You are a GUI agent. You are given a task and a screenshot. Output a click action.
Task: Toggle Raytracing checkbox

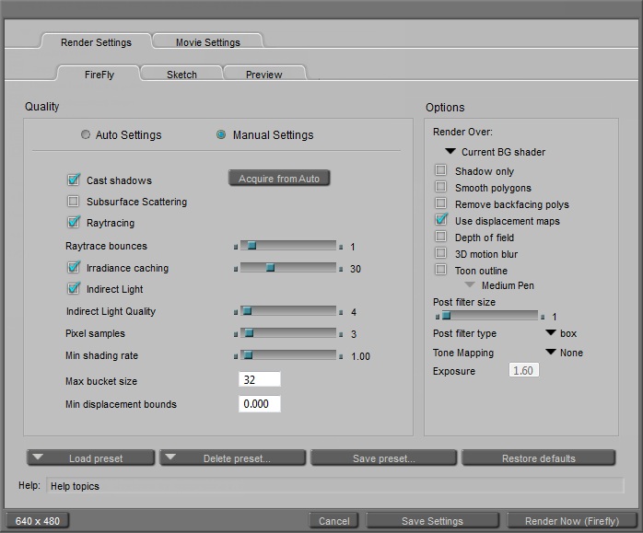74,223
